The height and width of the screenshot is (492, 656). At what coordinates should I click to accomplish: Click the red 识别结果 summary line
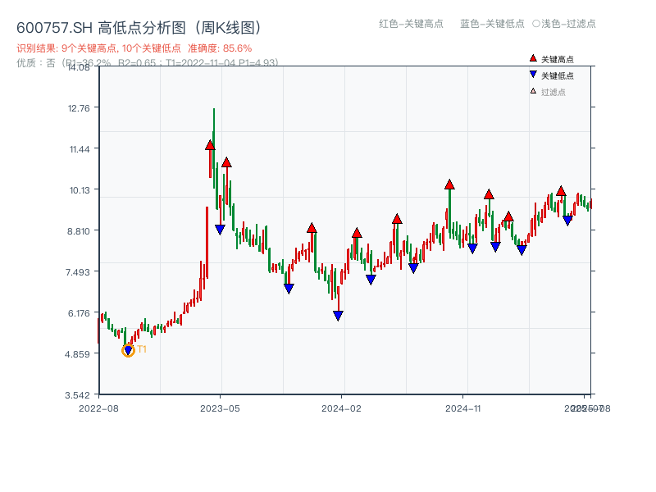point(134,48)
